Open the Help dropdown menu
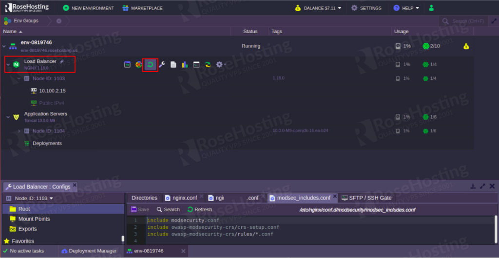 (x=406, y=8)
